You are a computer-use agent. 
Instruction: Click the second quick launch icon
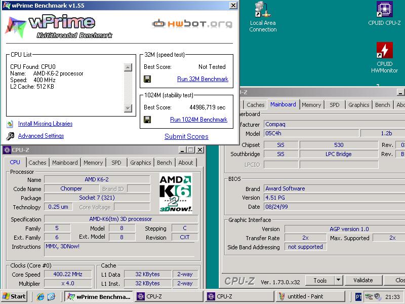[x=52, y=296]
